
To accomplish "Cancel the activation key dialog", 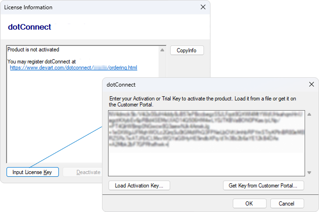I will pyautogui.click(x=286, y=203).
